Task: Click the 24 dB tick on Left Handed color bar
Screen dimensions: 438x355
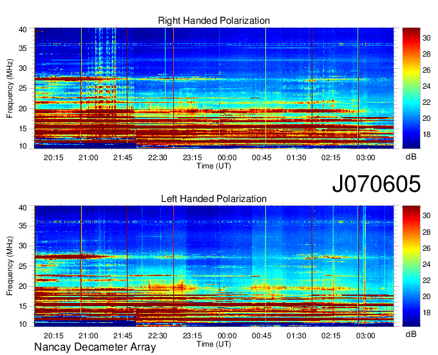Action: [x=426, y=264]
